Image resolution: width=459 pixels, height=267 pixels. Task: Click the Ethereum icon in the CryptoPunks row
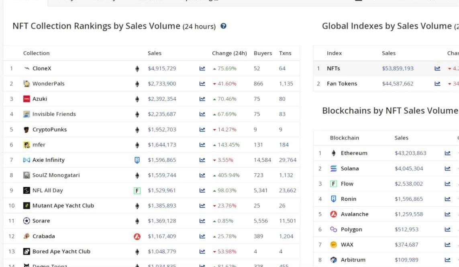coord(137,130)
